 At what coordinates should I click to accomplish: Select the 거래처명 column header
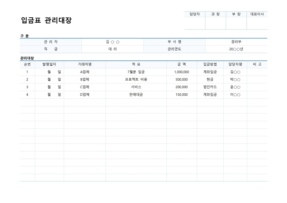85,65
